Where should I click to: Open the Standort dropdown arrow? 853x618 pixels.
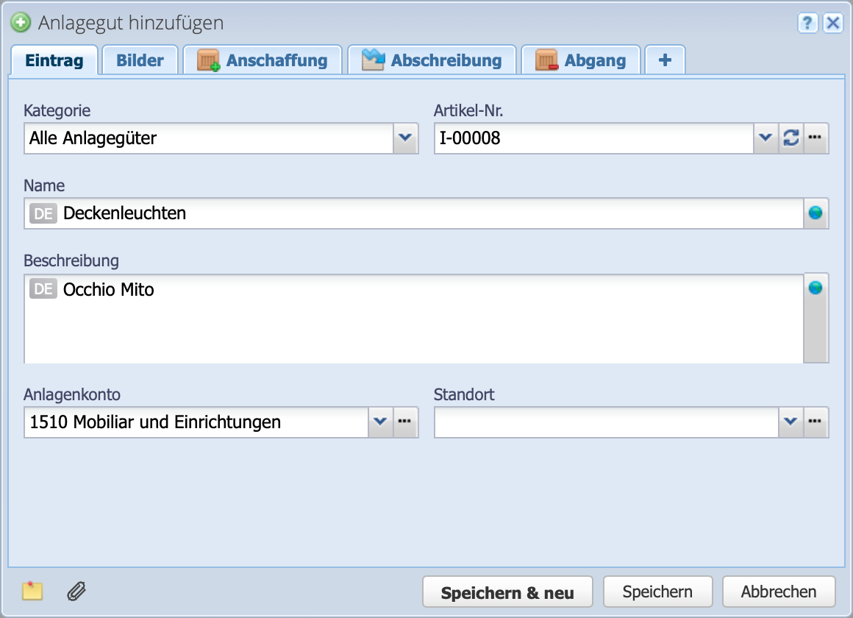[x=791, y=422]
